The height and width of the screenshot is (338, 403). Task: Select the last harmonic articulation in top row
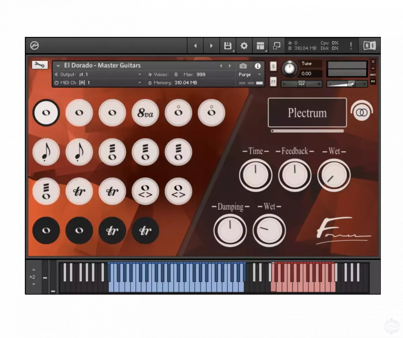211,113
